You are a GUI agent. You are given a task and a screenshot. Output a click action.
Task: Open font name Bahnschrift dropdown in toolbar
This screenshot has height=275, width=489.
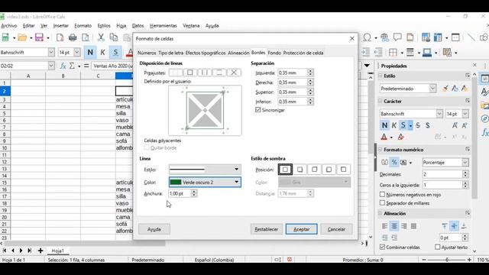point(51,53)
